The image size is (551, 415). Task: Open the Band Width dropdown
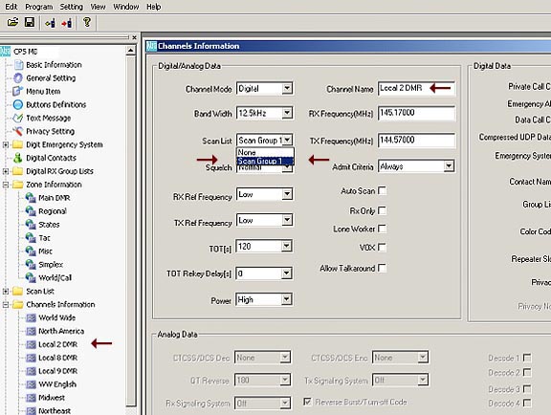click(x=287, y=113)
